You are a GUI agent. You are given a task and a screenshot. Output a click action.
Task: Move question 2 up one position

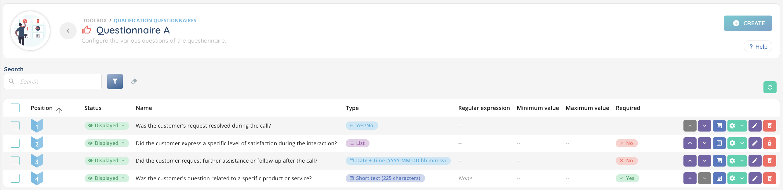coord(690,143)
